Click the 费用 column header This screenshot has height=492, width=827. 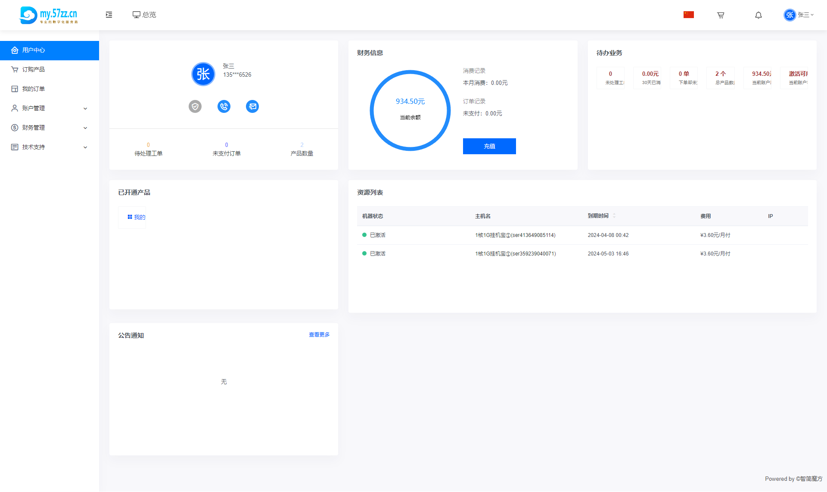click(706, 216)
